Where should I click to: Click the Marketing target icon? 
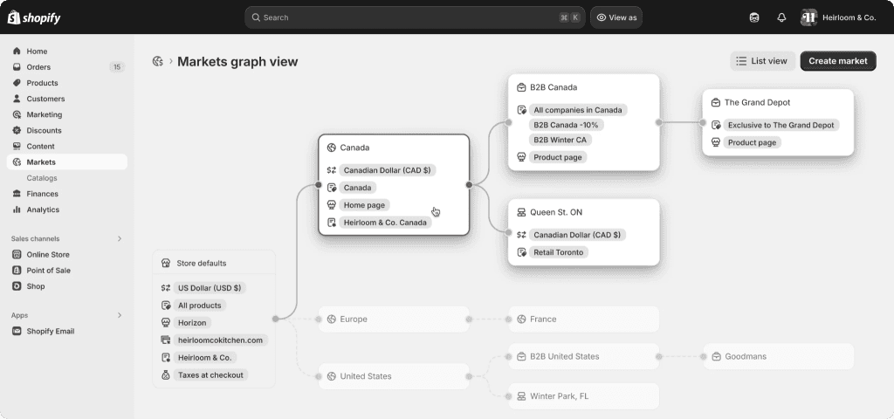click(17, 114)
